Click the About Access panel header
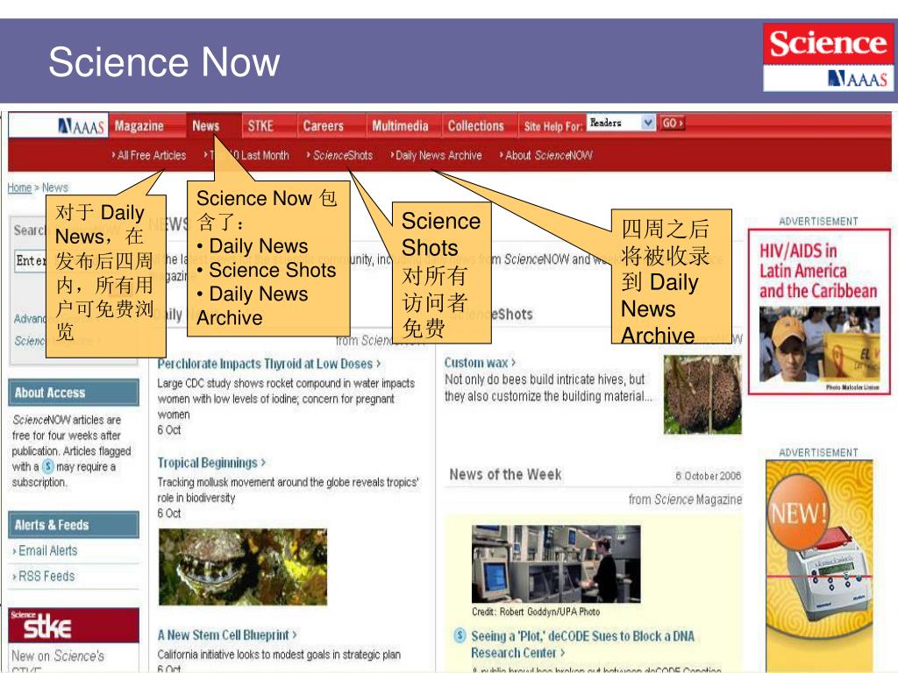This screenshot has height=673, width=898. pos(74,393)
